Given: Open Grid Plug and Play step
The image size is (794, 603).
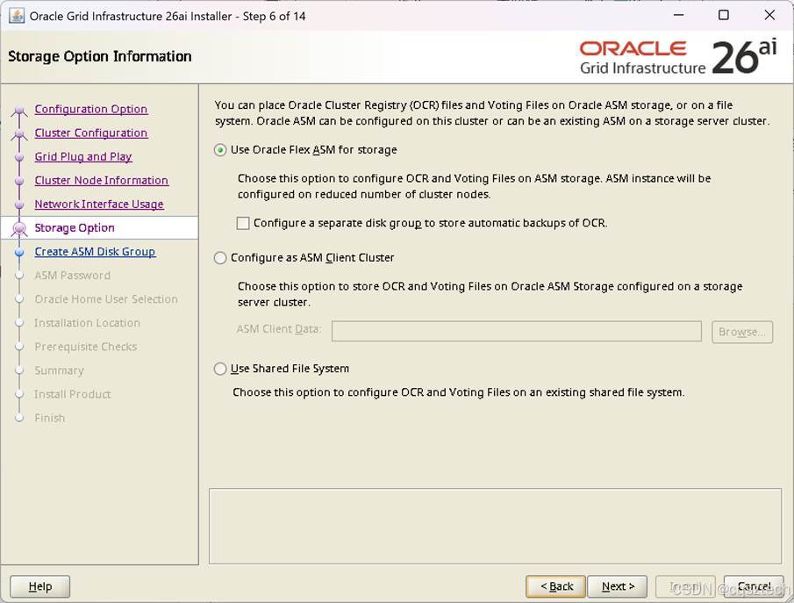Looking at the screenshot, I should pyautogui.click(x=83, y=156).
